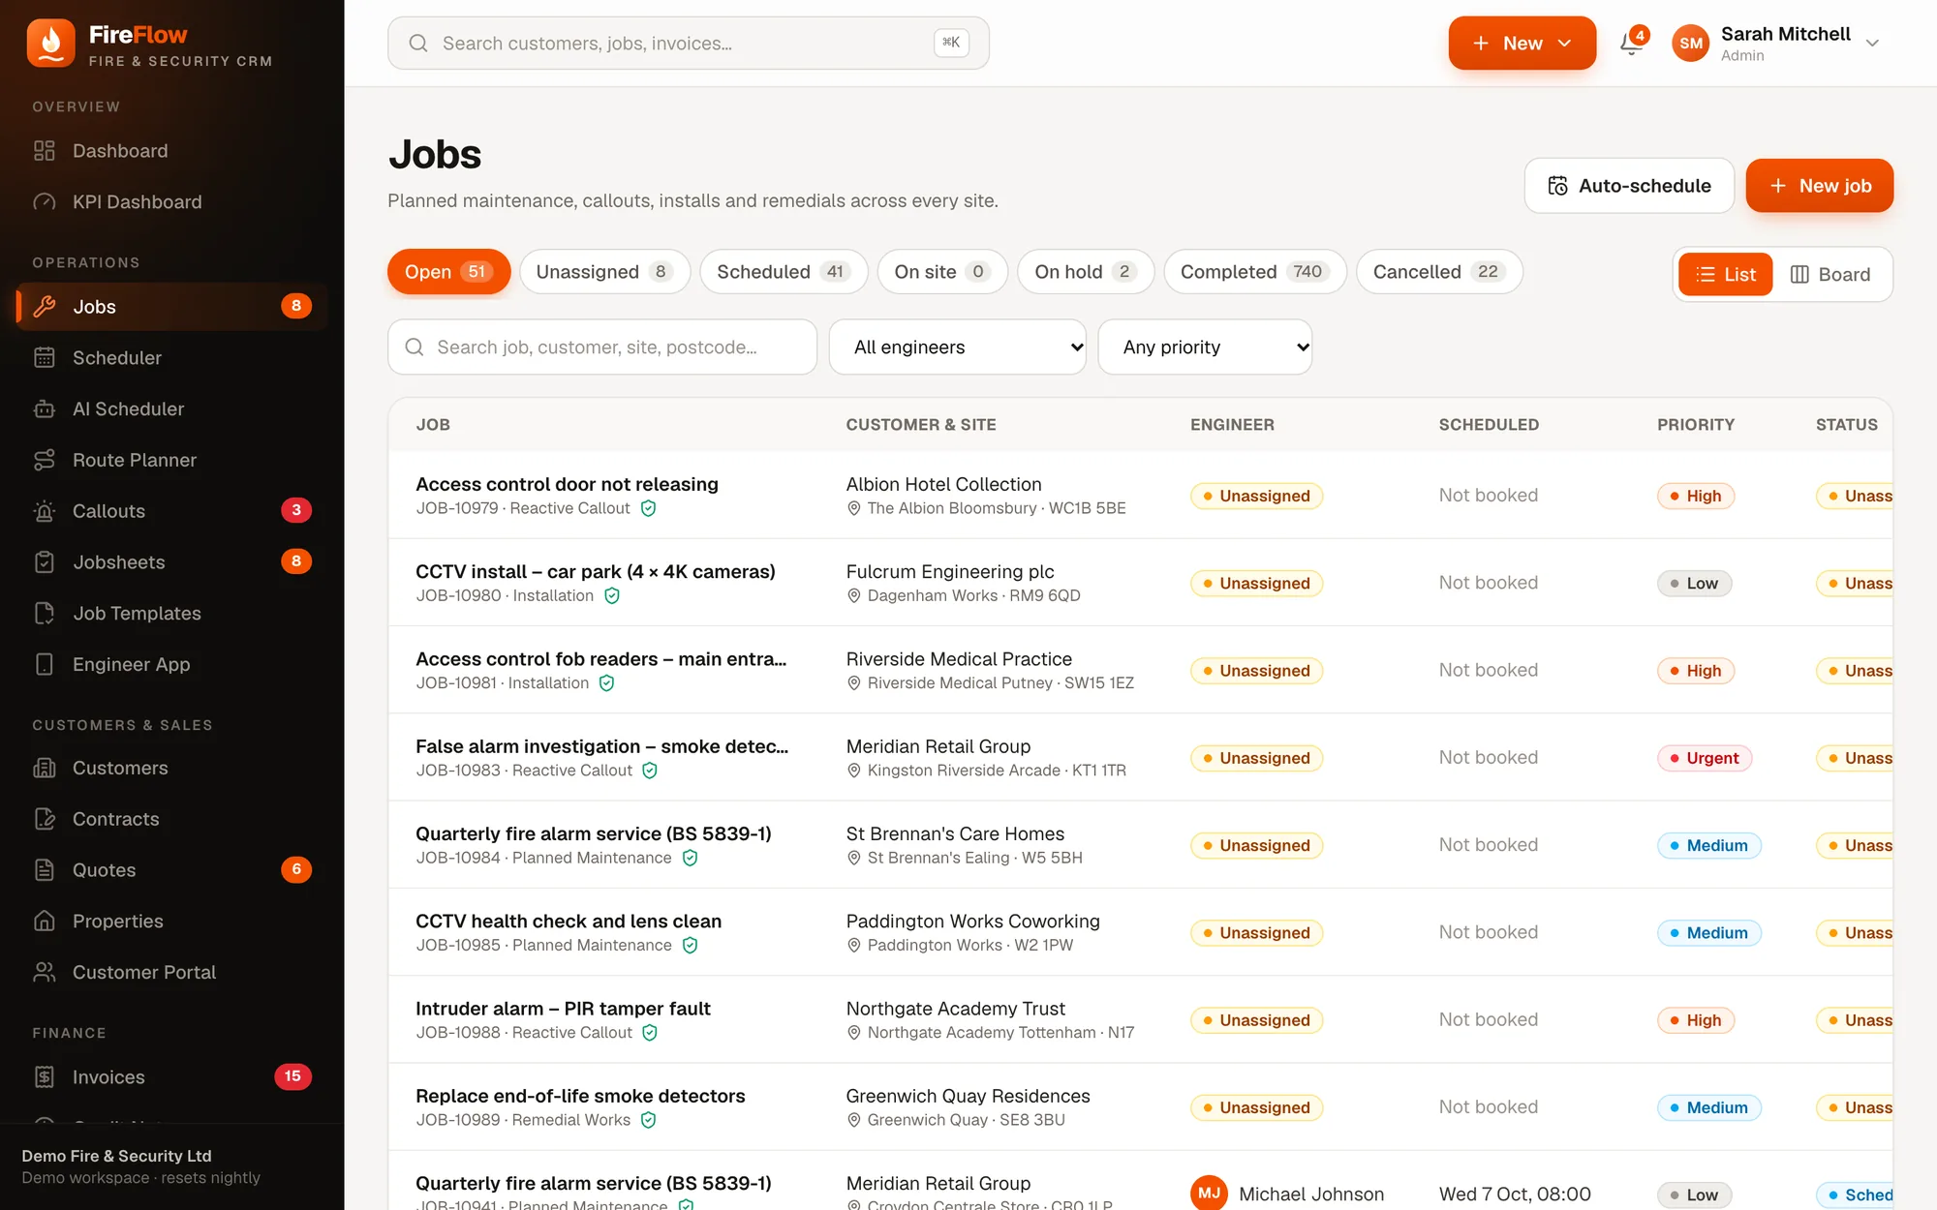1937x1210 pixels.
Task: Click the Properties house icon
Action: pyautogui.click(x=45, y=922)
